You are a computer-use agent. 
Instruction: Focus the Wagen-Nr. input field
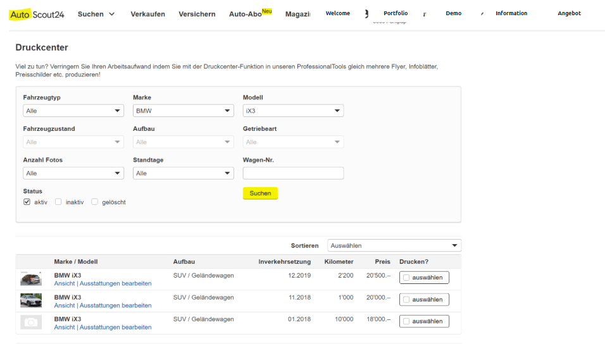[x=293, y=173]
